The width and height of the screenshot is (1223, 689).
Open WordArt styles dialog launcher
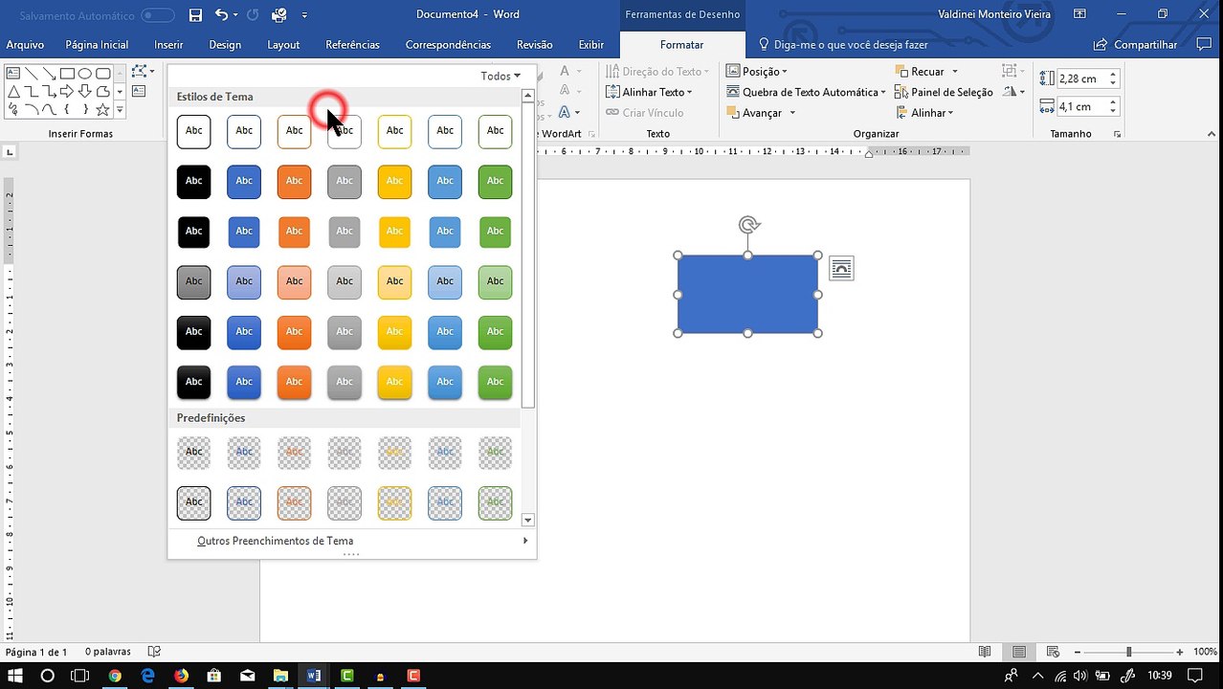coord(591,135)
